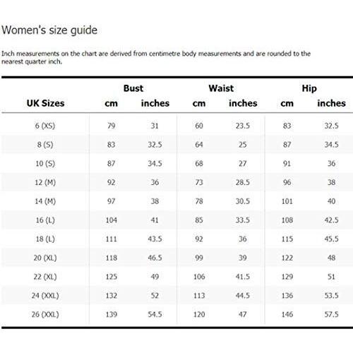Viewport: 353px width, 353px height.
Task: Select the 8 (S) size row label
Action: (45, 145)
